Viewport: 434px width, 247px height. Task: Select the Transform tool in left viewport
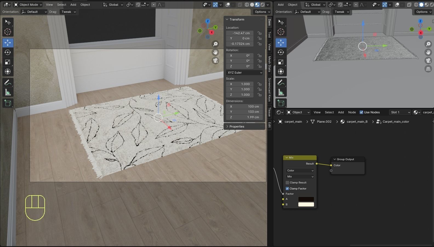(x=8, y=71)
